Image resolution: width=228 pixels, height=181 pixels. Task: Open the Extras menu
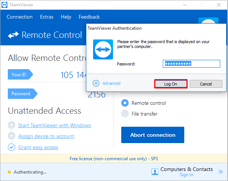47,17
